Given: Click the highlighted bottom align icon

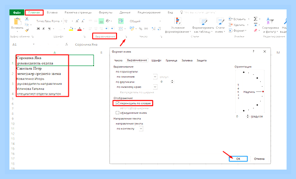Looking at the screenshot, I should [101, 21].
